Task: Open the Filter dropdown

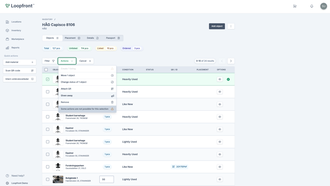Action: coord(49,61)
